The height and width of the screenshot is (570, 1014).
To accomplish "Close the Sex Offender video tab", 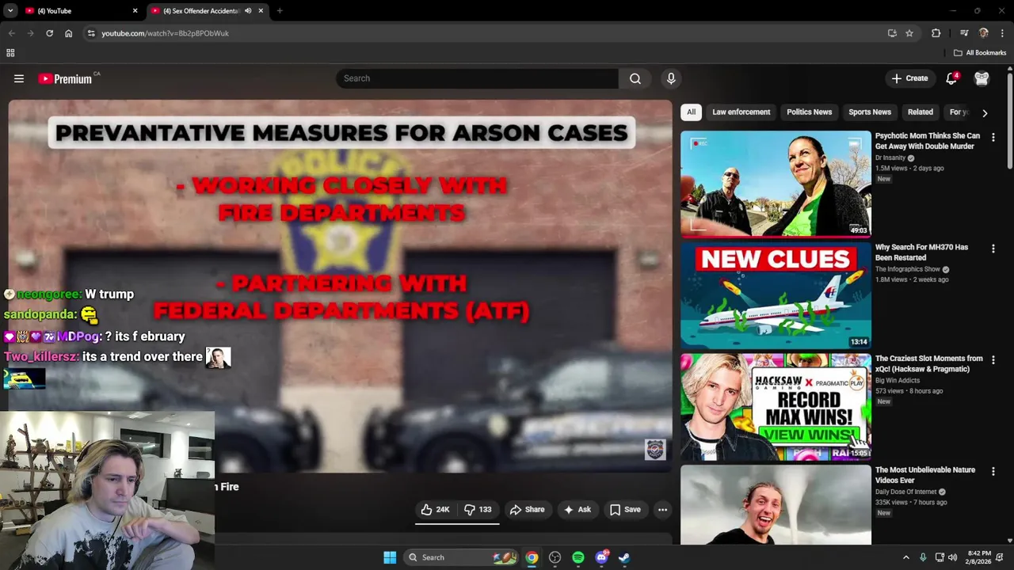I will pos(261,11).
